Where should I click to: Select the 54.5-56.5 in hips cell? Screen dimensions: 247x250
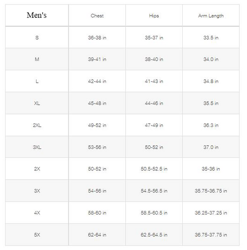(x=154, y=191)
